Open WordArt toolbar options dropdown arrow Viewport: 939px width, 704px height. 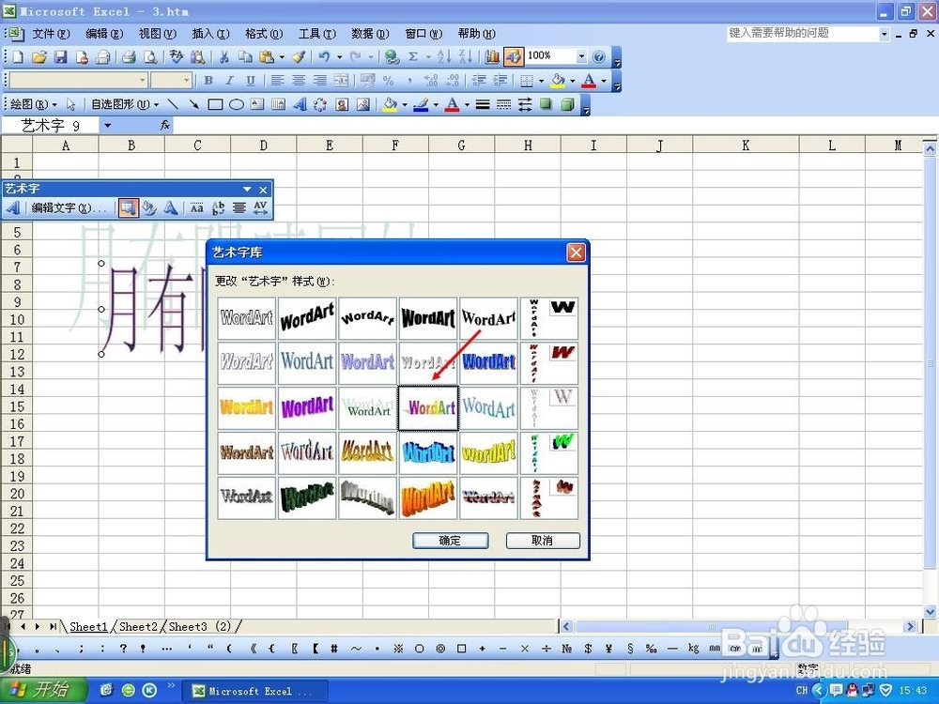tap(247, 190)
